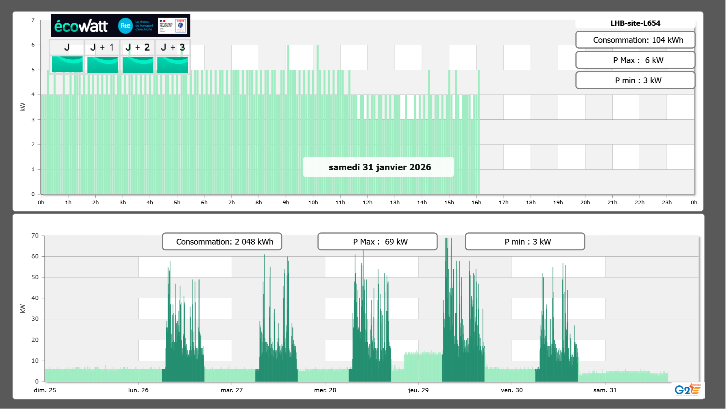Click the RTE round blue logo

click(x=125, y=26)
